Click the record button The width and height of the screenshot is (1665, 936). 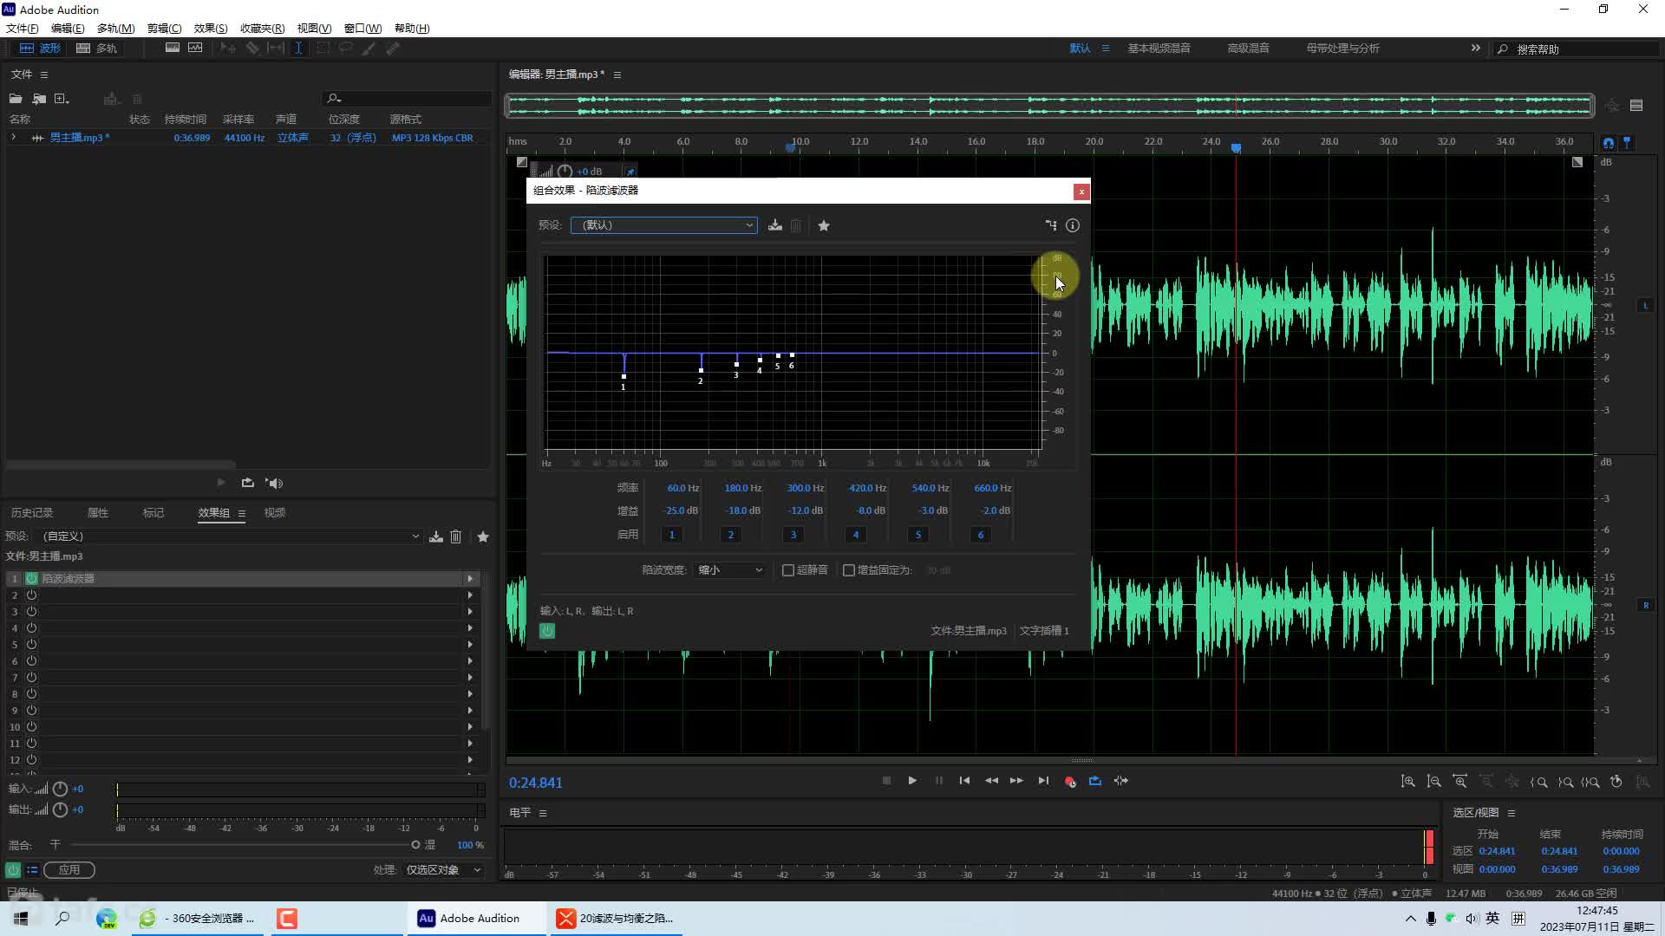(1070, 781)
